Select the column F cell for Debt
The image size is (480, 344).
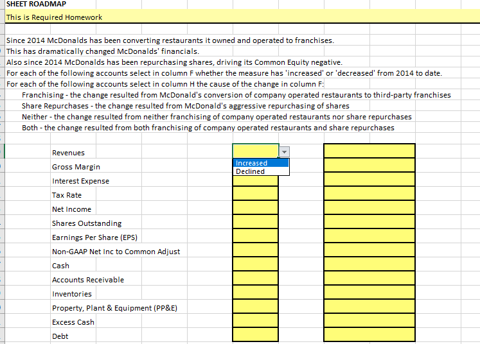[x=256, y=334]
